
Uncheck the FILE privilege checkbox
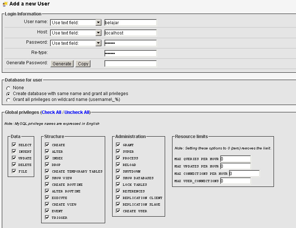tap(14, 171)
